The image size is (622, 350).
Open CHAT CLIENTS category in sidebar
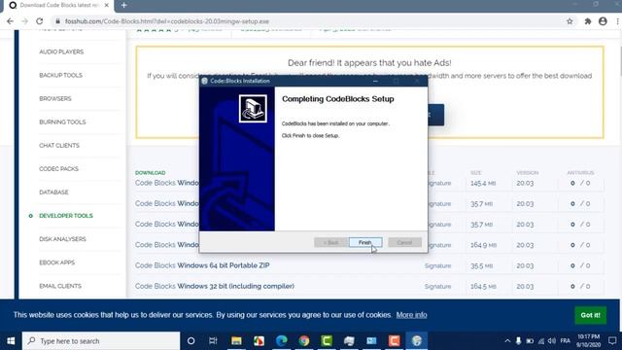(x=59, y=146)
